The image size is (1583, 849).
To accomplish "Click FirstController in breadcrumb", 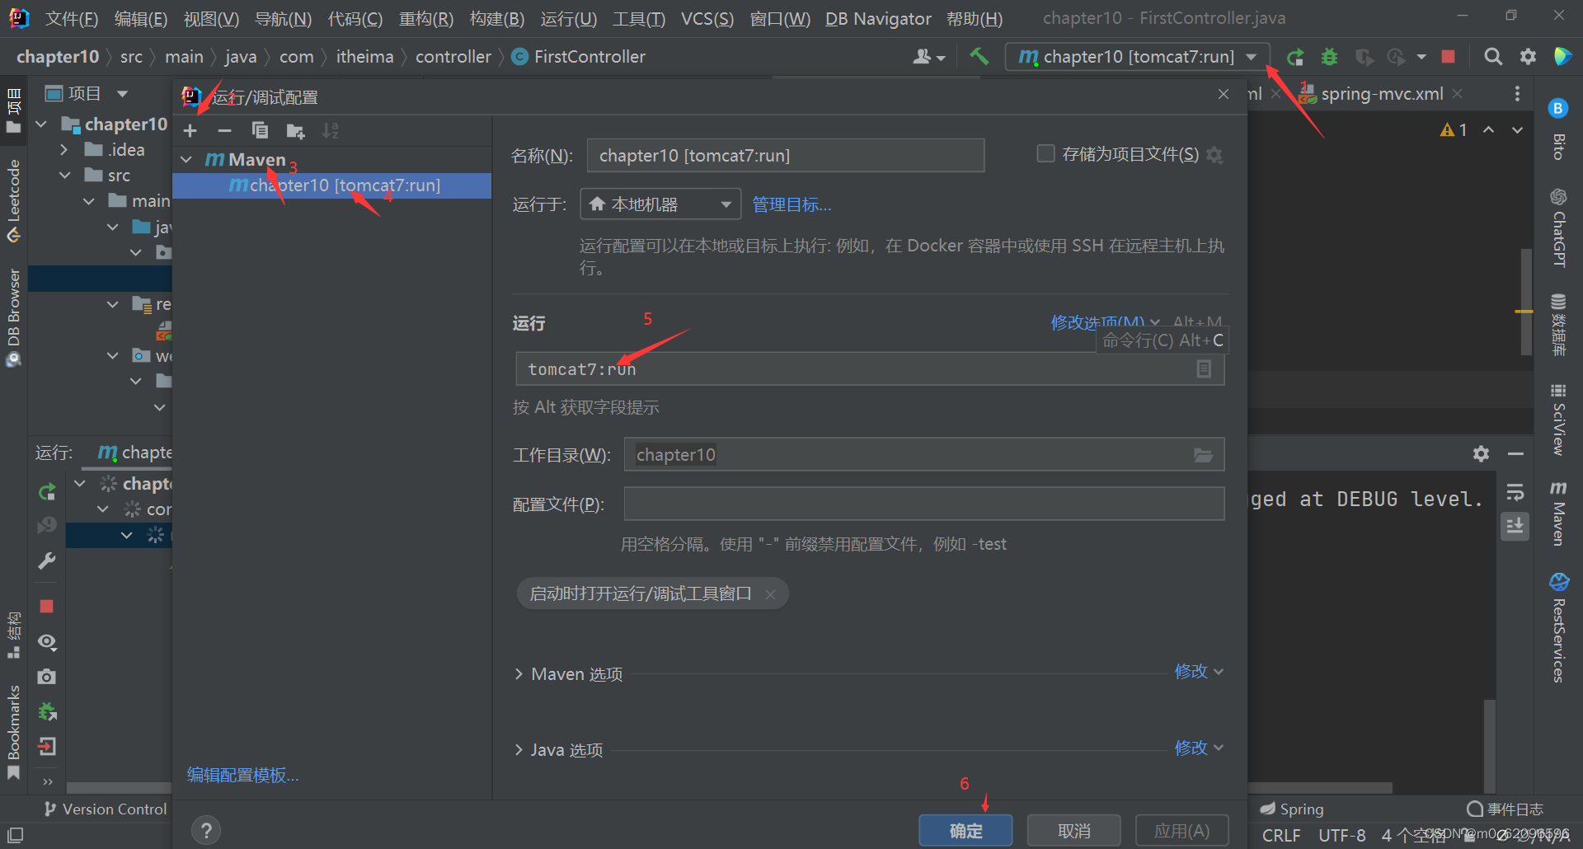I will 579,56.
